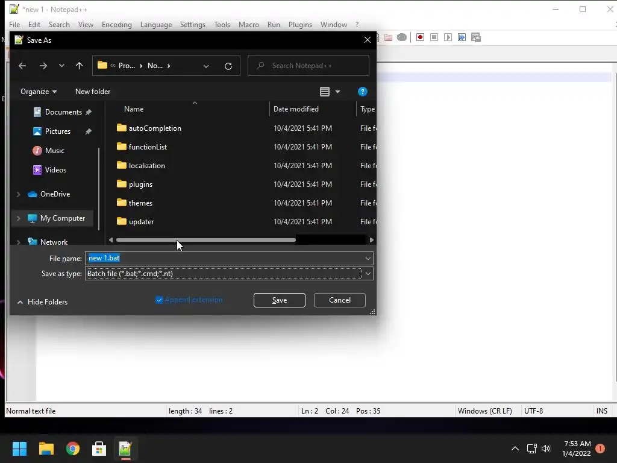Click the scrollbar left arrow

(x=111, y=240)
